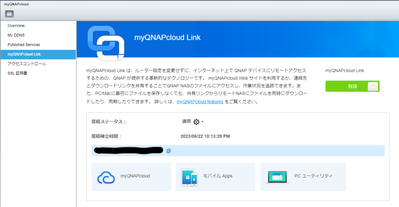This screenshot has height=207, width=399.
Task: Click the 通常 status value
Action: point(187,122)
